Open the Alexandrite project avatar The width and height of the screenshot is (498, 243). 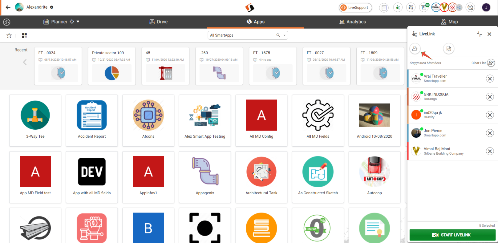click(19, 7)
